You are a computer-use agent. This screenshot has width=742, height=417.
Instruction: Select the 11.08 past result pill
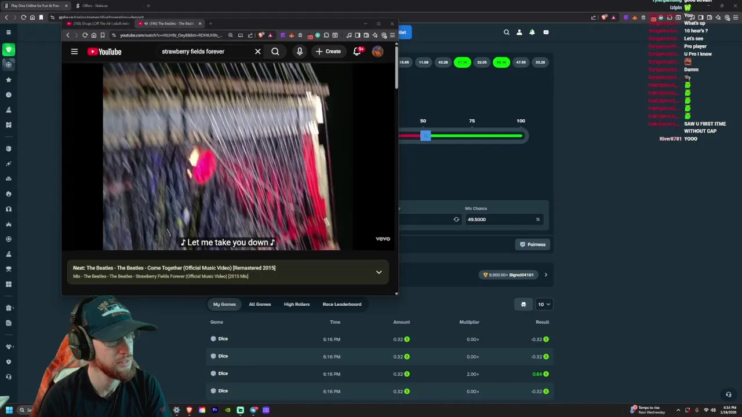coord(424,62)
